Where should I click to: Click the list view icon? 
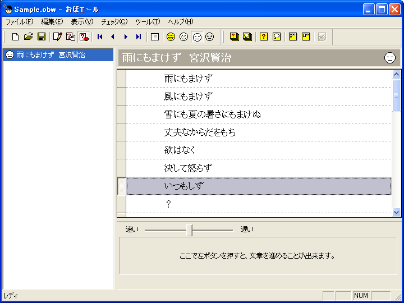pos(155,37)
